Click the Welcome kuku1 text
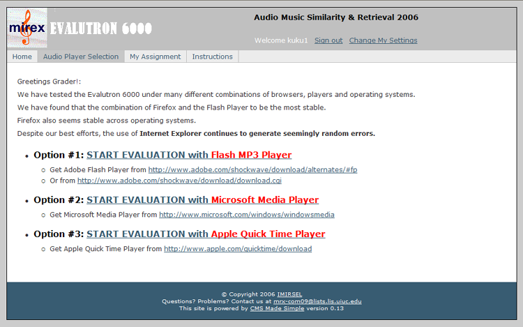Screen dimensions: 523x327 [x=281, y=40]
